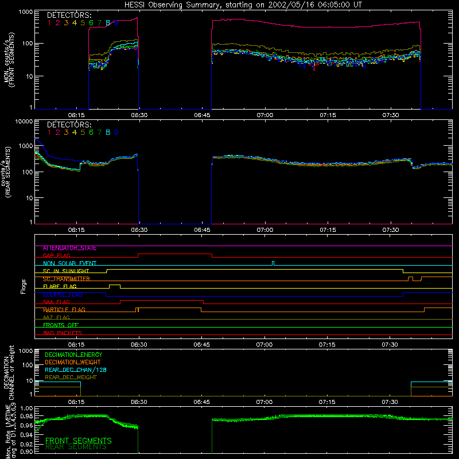459x459 pixels.
Task: Click the brief NON_SOLAR_EVENT pulse near 07:02
Action: (273, 263)
